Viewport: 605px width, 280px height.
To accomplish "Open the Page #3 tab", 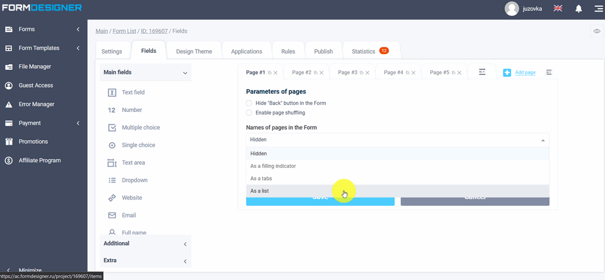I will tap(348, 72).
